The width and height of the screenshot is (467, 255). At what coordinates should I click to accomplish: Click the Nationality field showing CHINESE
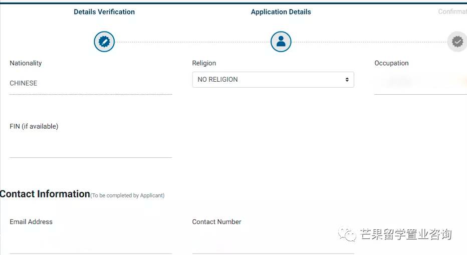(90, 84)
